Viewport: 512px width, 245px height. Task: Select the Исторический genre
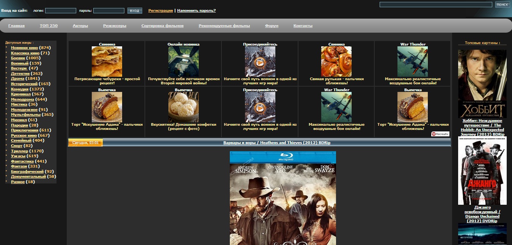click(24, 84)
